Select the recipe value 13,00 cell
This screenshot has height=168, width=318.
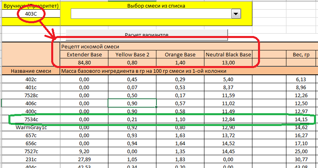coord(228,63)
